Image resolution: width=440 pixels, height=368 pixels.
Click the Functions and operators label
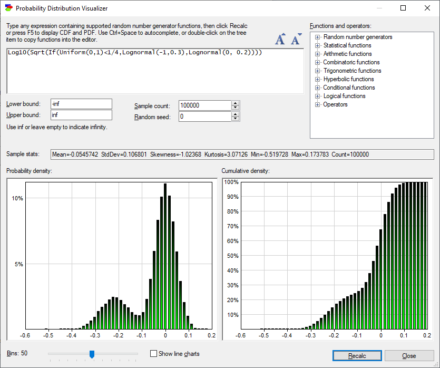point(340,26)
